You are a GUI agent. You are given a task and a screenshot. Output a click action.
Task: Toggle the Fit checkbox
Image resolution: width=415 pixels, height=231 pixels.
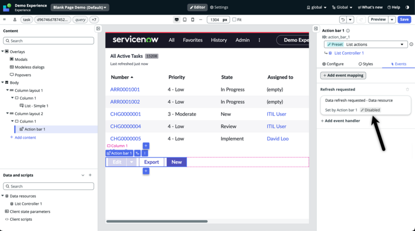coord(234,19)
